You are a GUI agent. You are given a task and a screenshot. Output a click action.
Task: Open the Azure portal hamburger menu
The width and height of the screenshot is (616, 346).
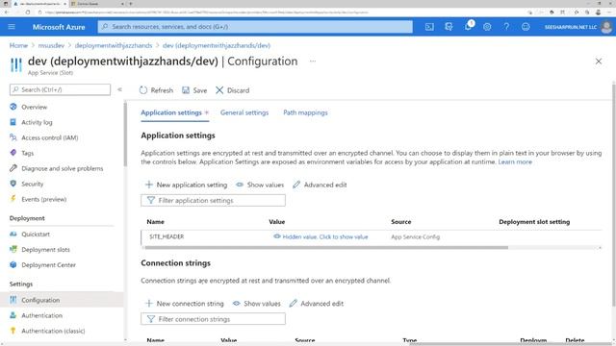pyautogui.click(x=12, y=27)
